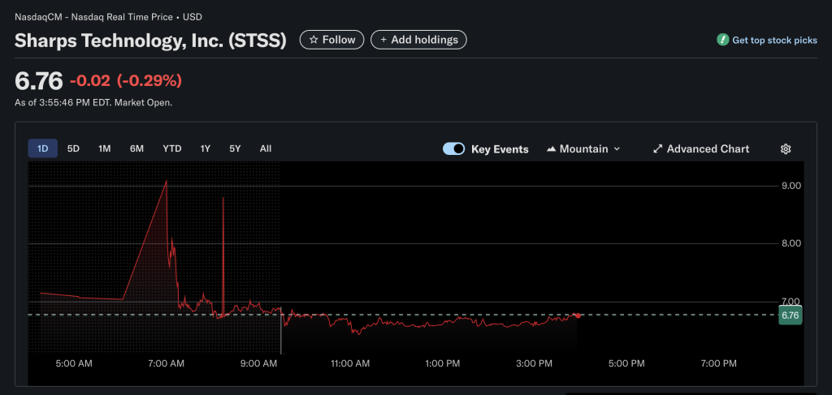
Task: Choose the 5Y chart range
Action: tap(235, 148)
